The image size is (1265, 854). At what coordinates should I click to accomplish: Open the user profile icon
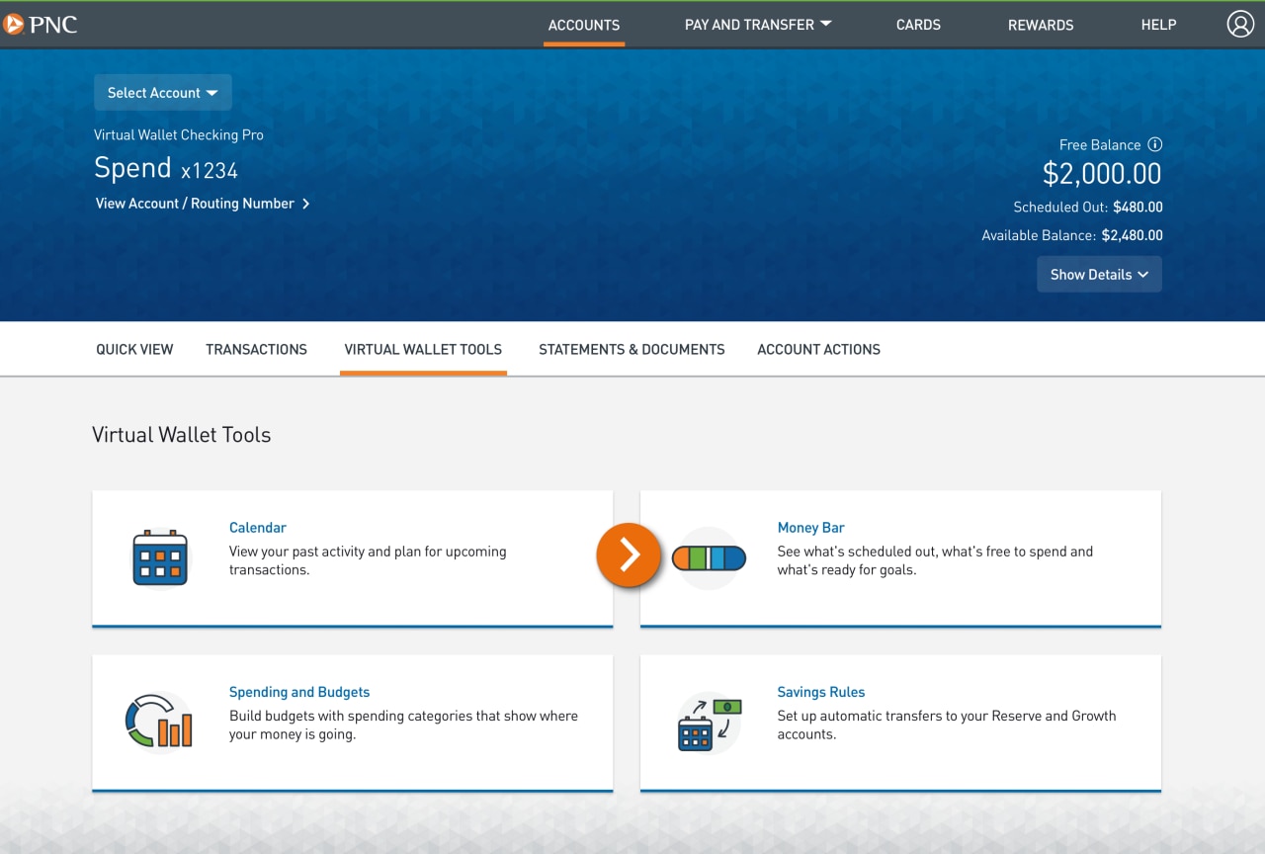(1240, 24)
